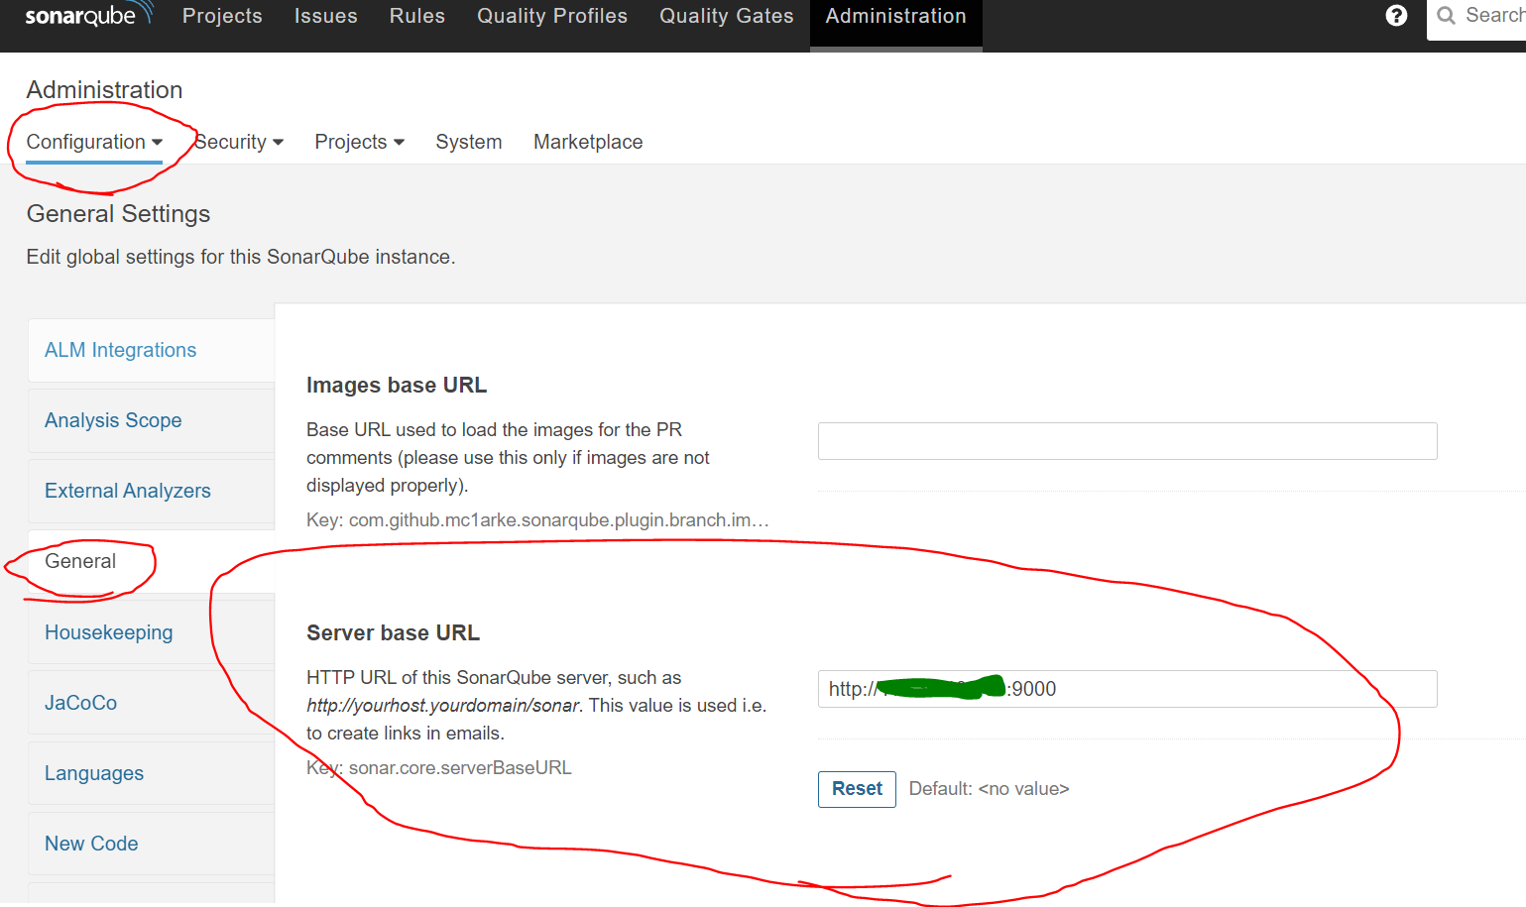Expand the Configuration dropdown menu

point(94,142)
